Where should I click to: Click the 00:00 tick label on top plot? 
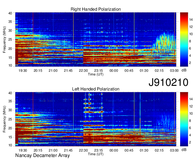pos(114,71)
